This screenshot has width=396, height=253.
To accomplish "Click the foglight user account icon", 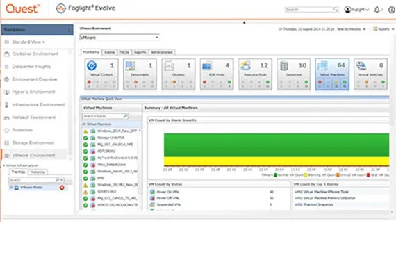I will [x=347, y=9].
